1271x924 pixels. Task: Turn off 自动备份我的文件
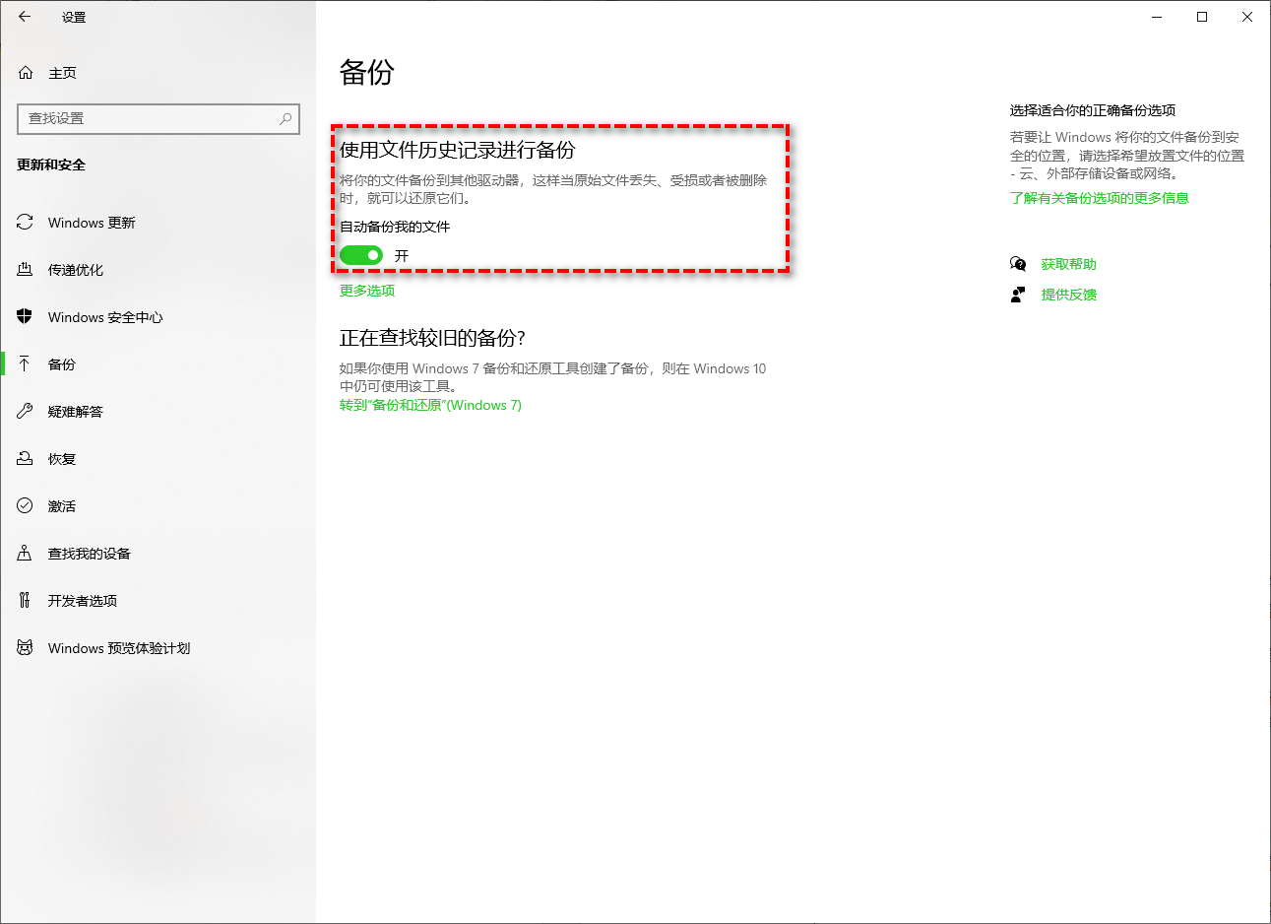[360, 254]
